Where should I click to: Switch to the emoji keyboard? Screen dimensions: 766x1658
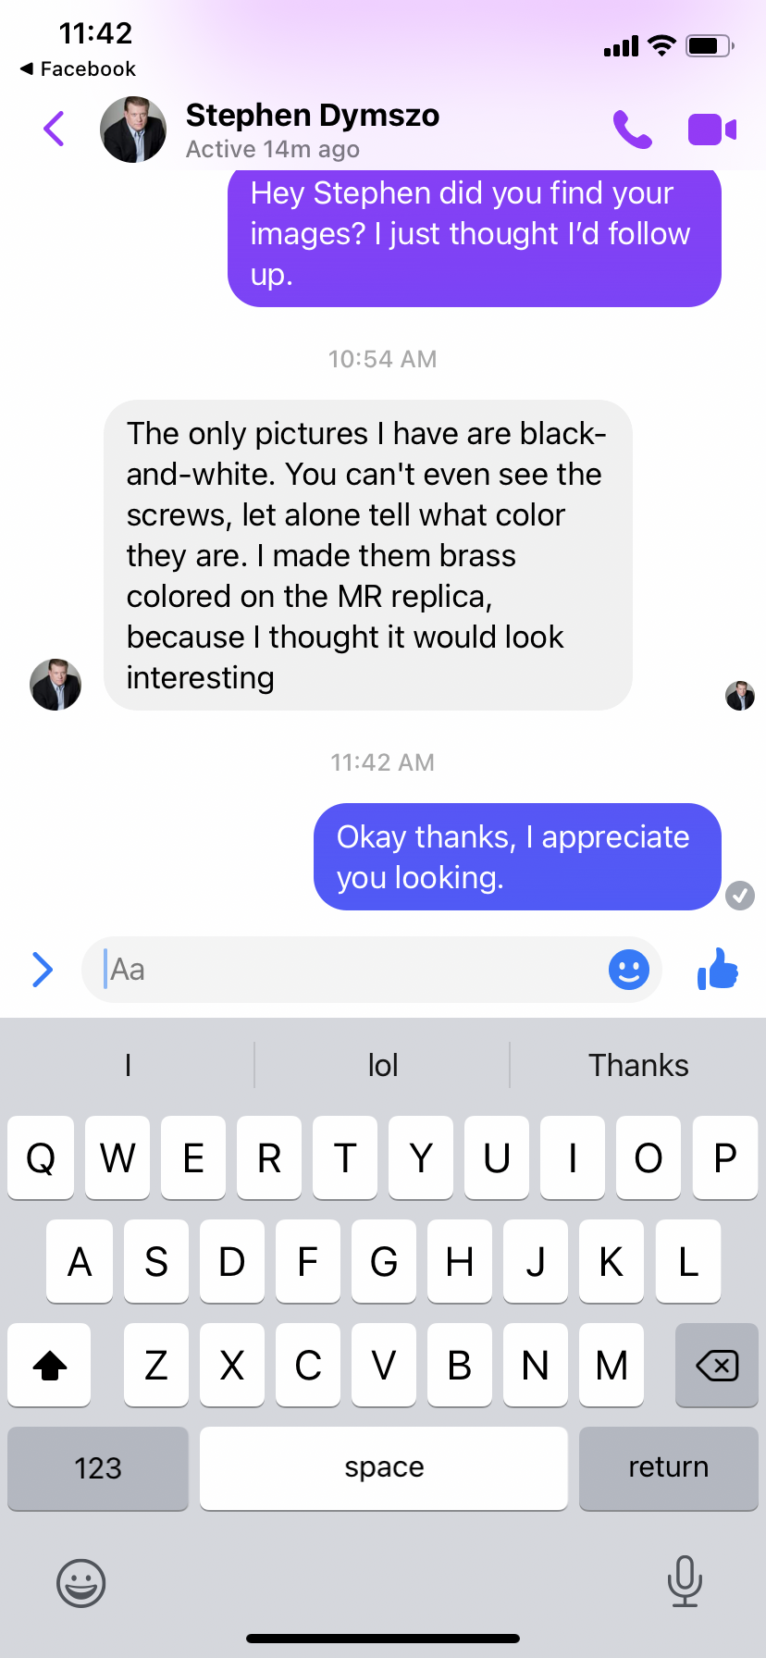point(81,1582)
